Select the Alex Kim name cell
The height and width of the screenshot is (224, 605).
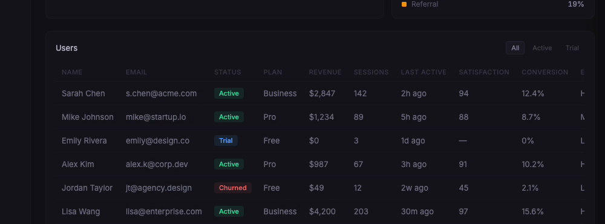click(x=78, y=164)
